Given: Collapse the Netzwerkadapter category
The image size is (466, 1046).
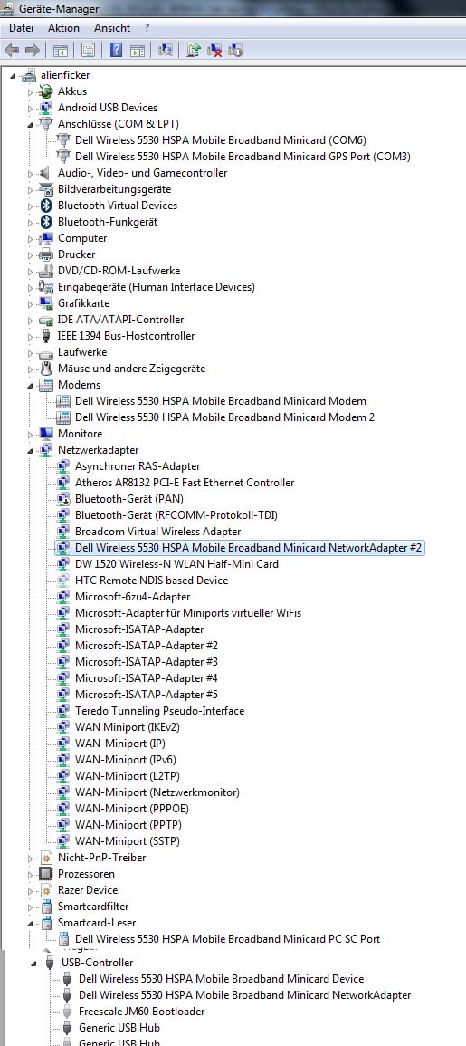Looking at the screenshot, I should (x=30, y=451).
